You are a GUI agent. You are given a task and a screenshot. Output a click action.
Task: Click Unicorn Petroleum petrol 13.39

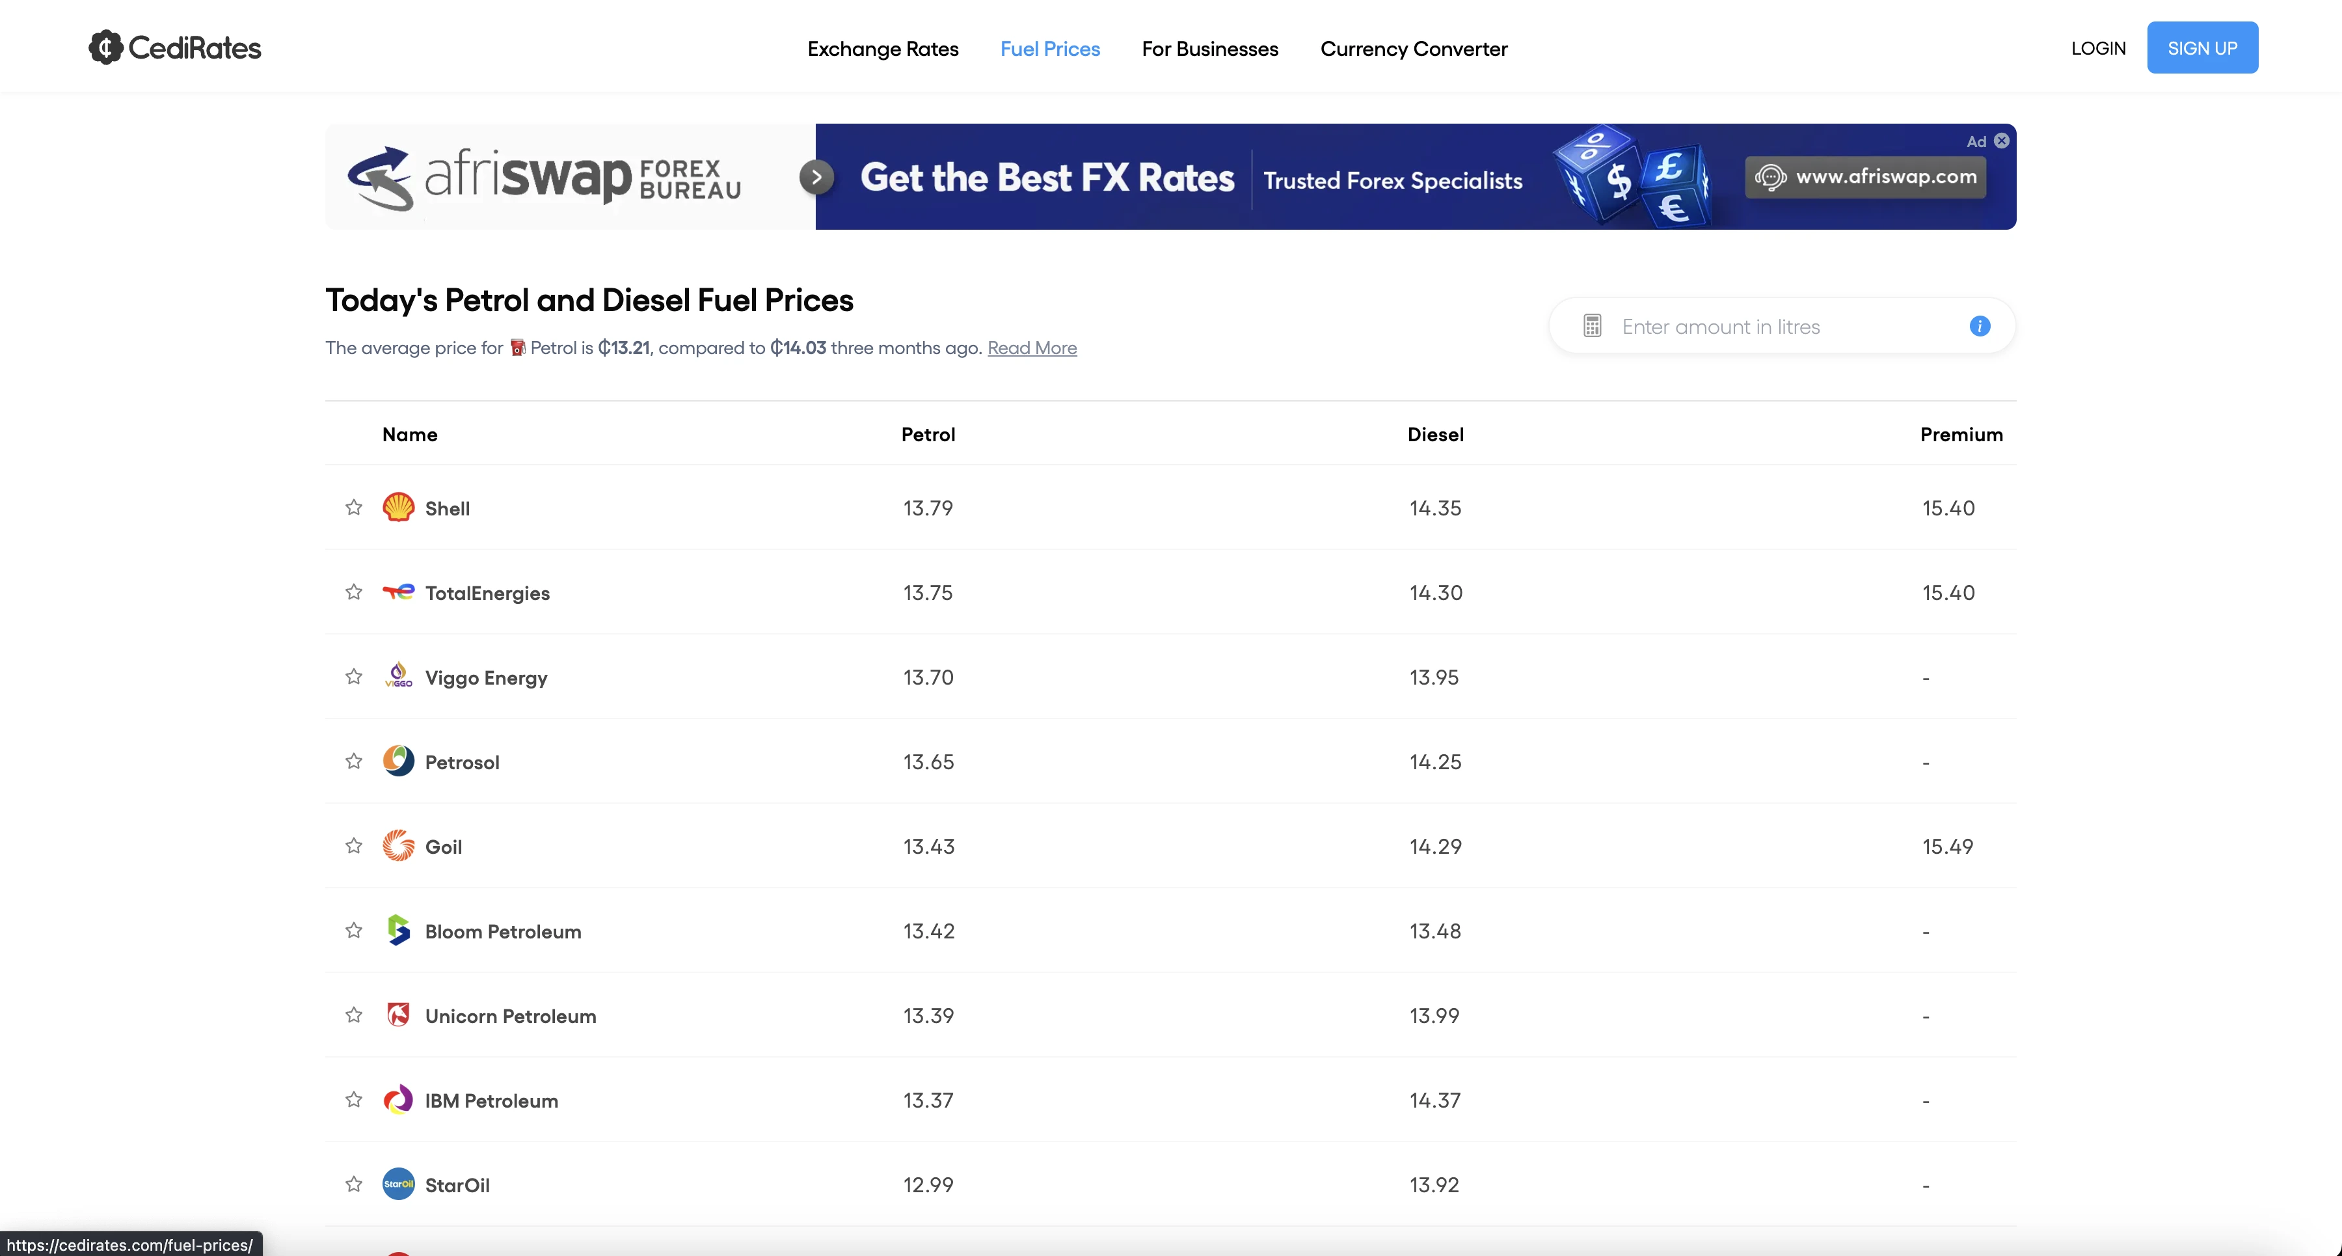(x=928, y=1016)
